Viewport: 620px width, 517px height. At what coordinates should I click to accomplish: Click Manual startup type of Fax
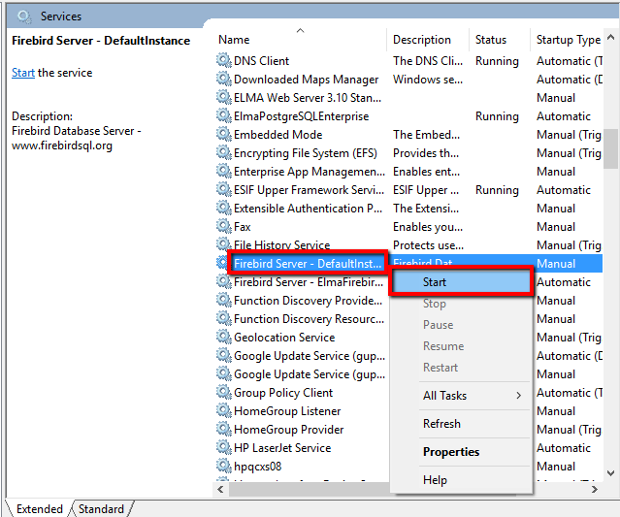[556, 226]
